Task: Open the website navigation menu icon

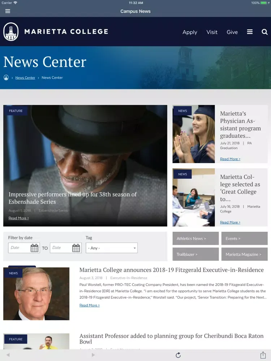Action: pos(250,32)
